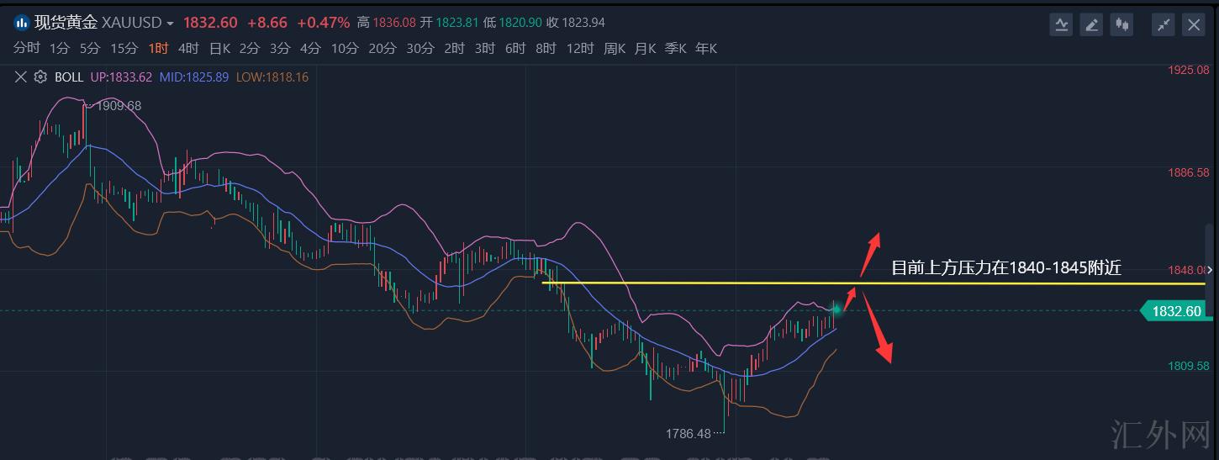The height and width of the screenshot is (460, 1219).
Task: Click the blue chart logo icon
Action: [21, 23]
